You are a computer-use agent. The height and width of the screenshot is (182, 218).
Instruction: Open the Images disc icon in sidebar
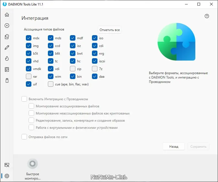(x=7, y=26)
